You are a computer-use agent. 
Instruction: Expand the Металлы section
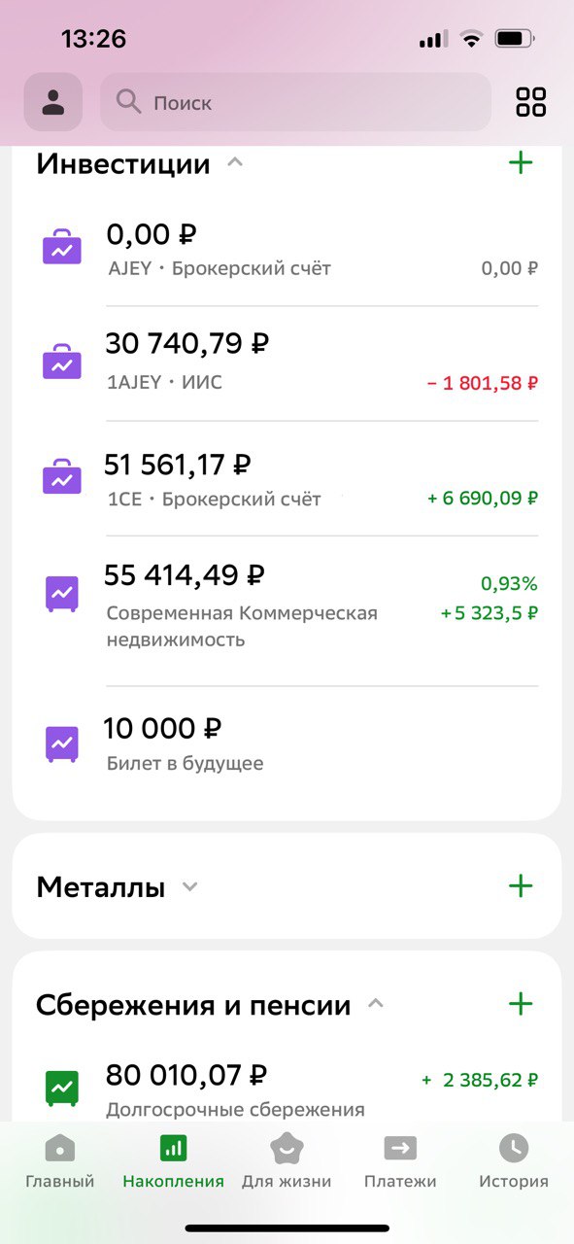pyautogui.click(x=189, y=885)
